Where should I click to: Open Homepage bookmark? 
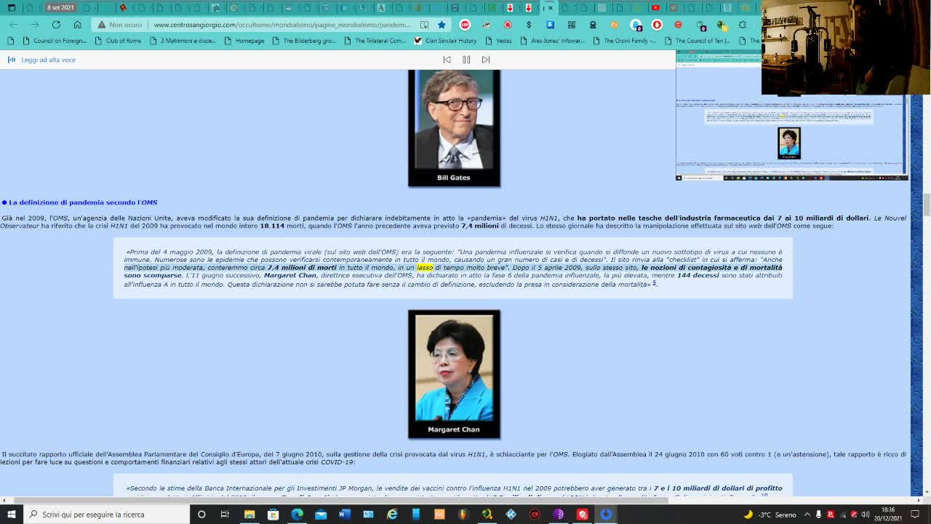tap(244, 41)
